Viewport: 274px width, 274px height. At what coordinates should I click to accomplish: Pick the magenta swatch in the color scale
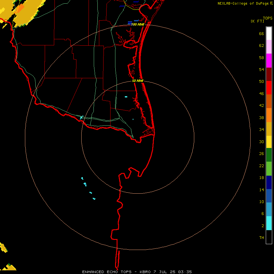[269, 61]
